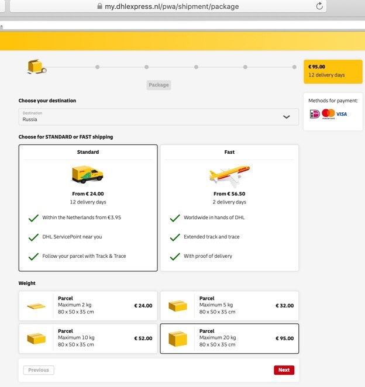Viewport: 365px width, 387px height.
Task: Click the fifth progress step dot
Action: point(245,67)
